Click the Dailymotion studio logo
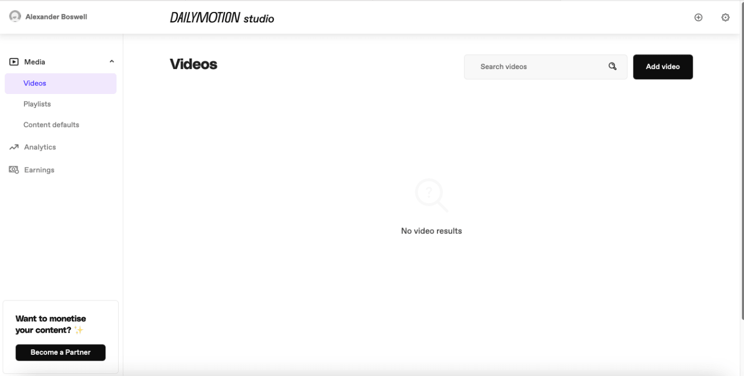The height and width of the screenshot is (376, 744). click(222, 18)
